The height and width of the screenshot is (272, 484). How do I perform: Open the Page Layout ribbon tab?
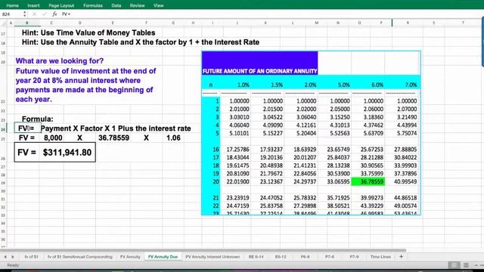click(x=61, y=5)
